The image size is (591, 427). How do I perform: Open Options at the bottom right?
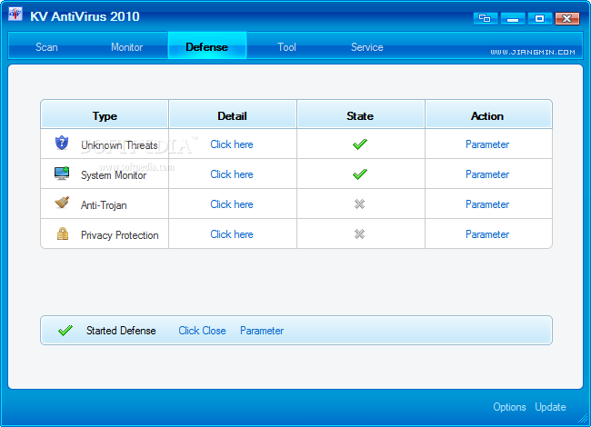click(509, 407)
